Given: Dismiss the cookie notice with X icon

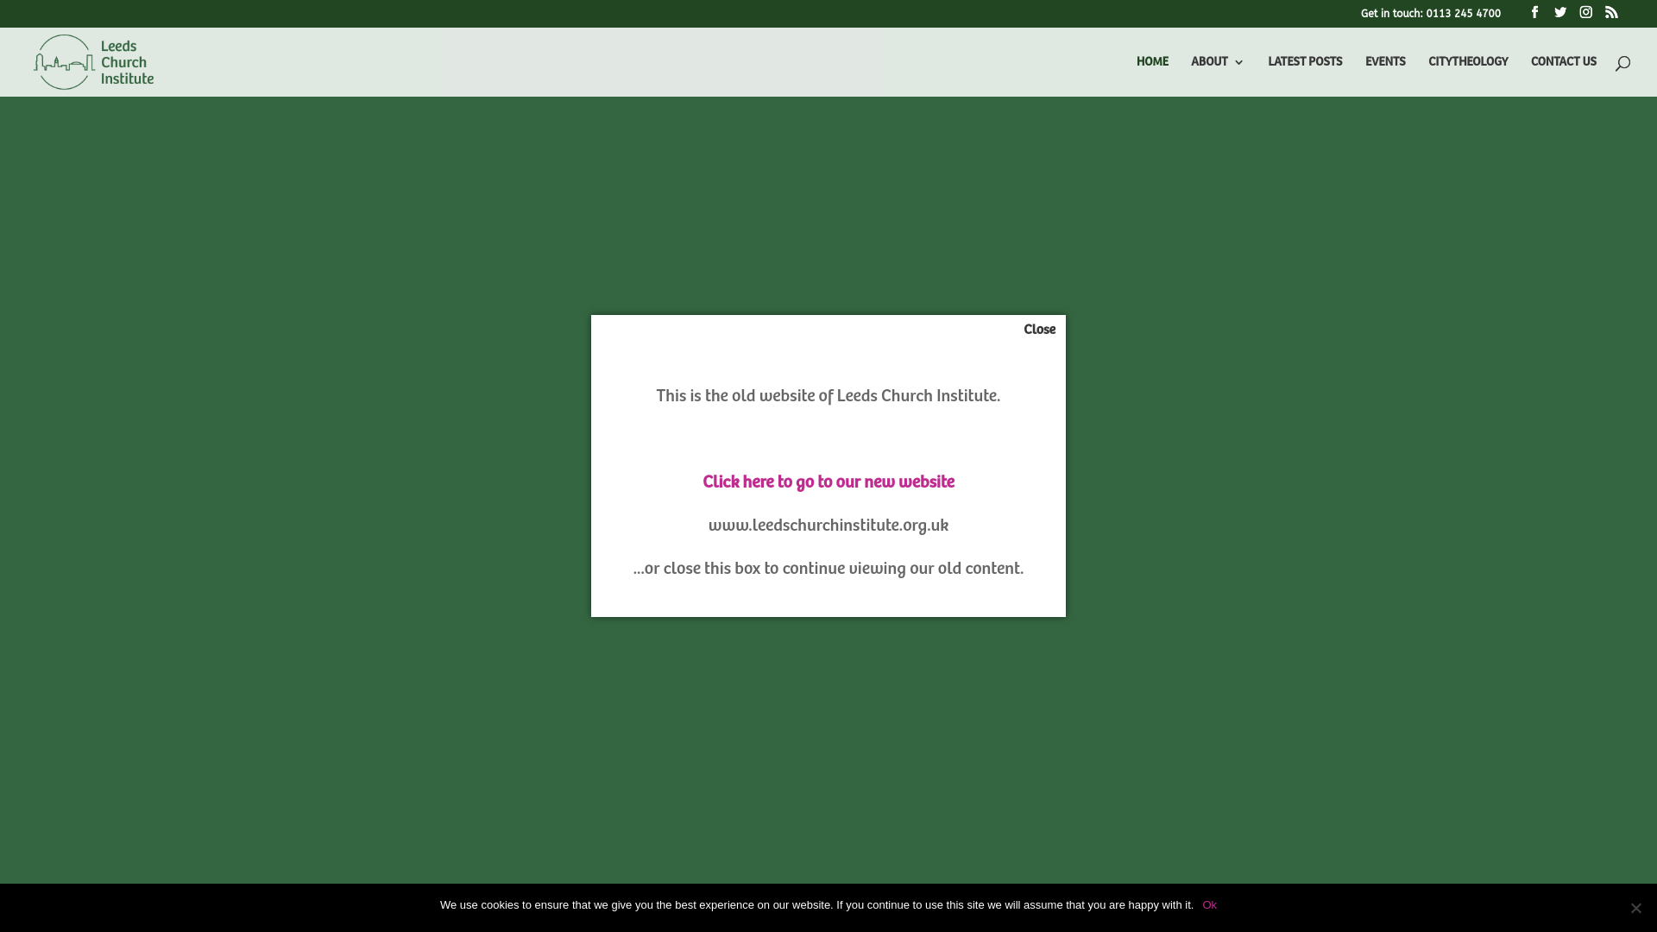Looking at the screenshot, I should click(1635, 908).
